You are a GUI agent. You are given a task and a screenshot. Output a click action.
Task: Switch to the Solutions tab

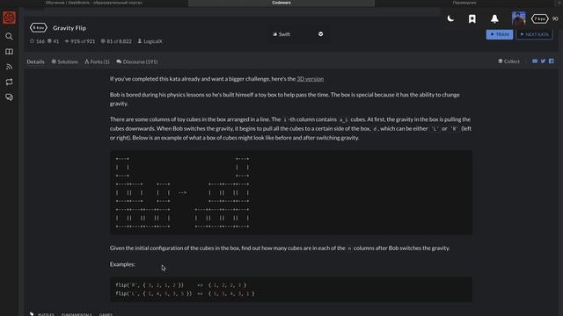(64, 61)
